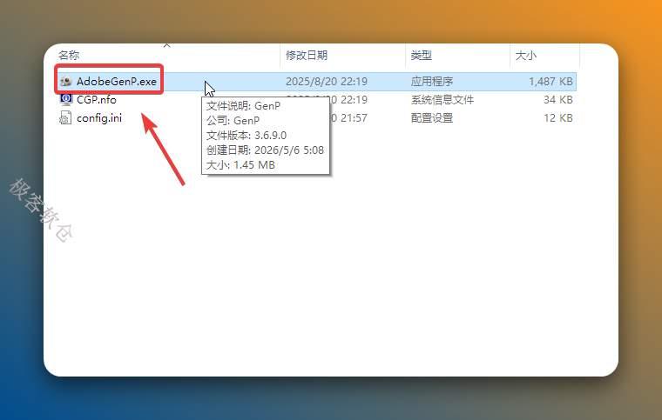The height and width of the screenshot is (420, 662).
Task: Select the CGP.nfo file icon
Action: click(x=66, y=99)
